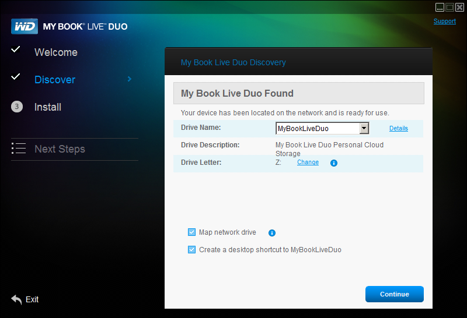Viewport: 467px width, 318px height.
Task: Open the Drive Letter info icon
Action: 333,163
